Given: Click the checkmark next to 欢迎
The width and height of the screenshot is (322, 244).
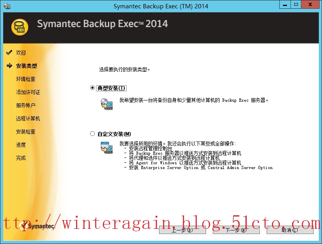Looking at the screenshot, I should (x=9, y=53).
